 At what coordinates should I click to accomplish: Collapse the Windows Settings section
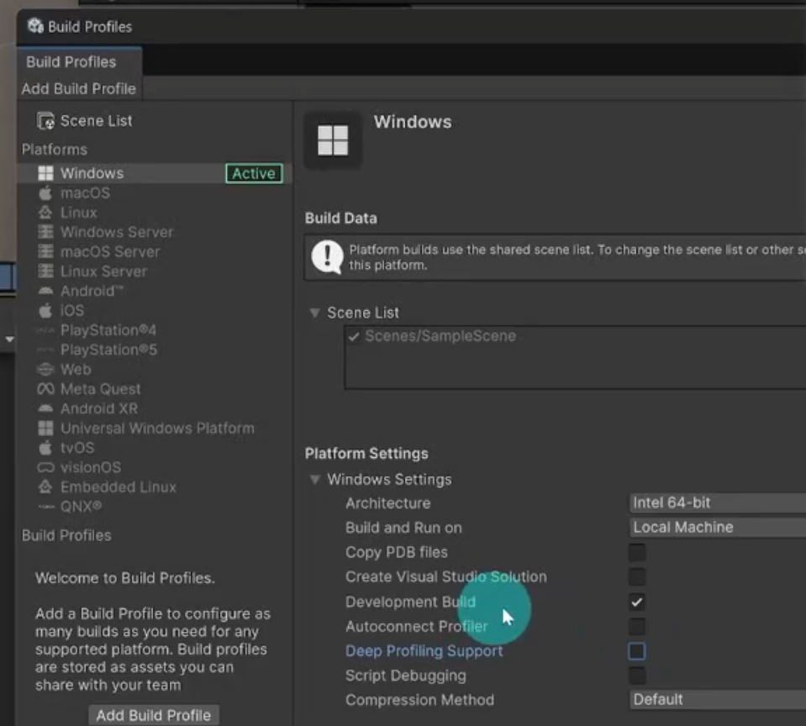click(x=315, y=480)
